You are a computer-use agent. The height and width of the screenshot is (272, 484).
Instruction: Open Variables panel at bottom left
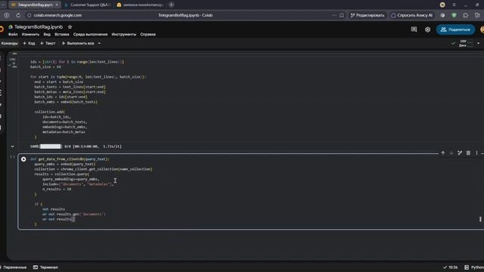[14, 267]
